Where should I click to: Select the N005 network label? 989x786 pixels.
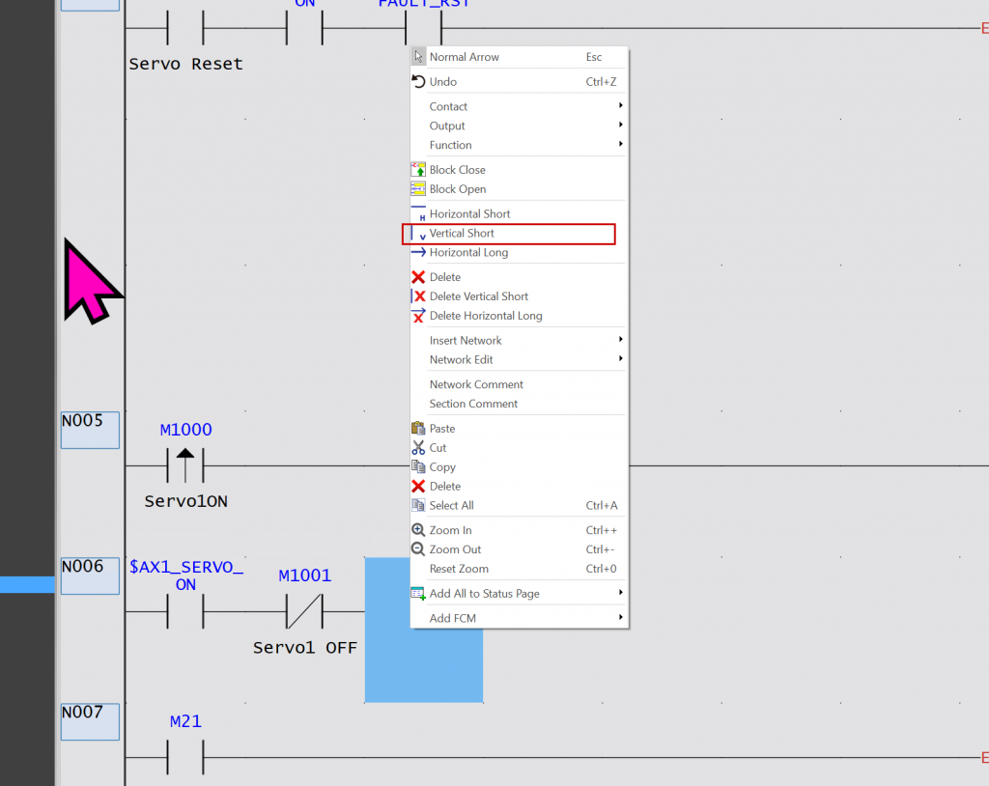[x=90, y=430]
